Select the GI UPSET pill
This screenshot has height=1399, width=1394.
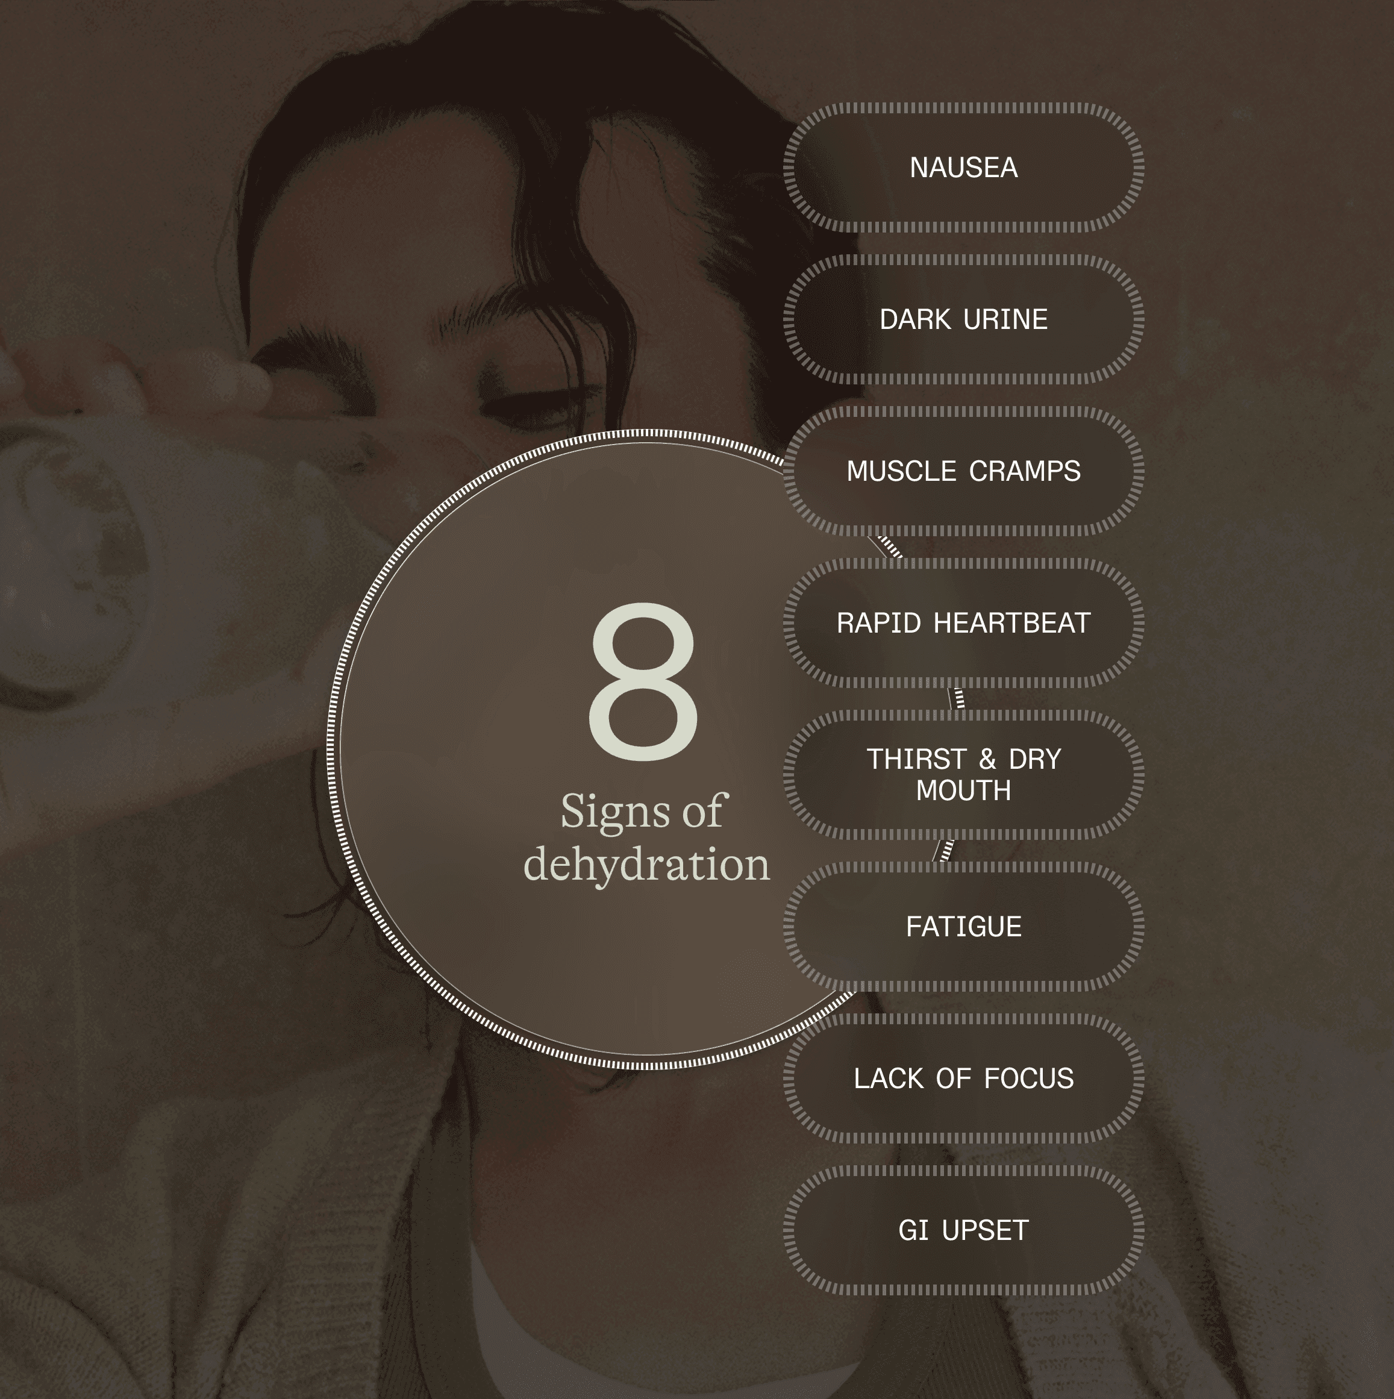click(963, 1230)
